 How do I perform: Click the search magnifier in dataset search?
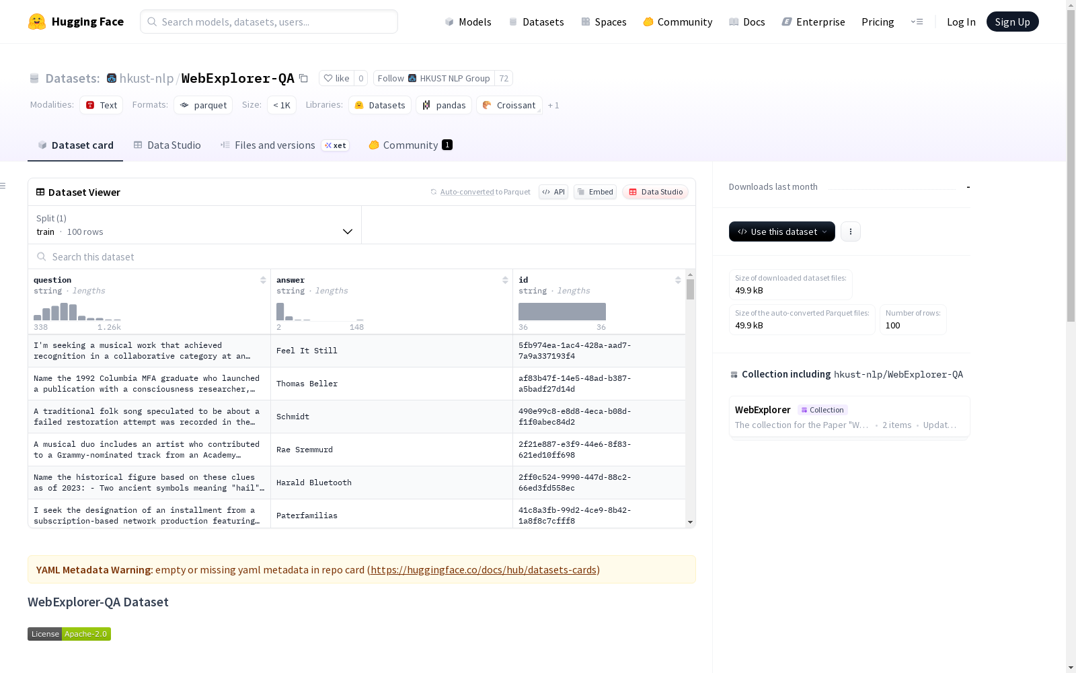[42, 256]
